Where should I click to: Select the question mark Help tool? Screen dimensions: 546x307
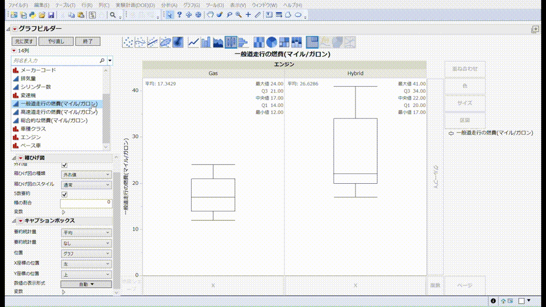click(x=179, y=15)
